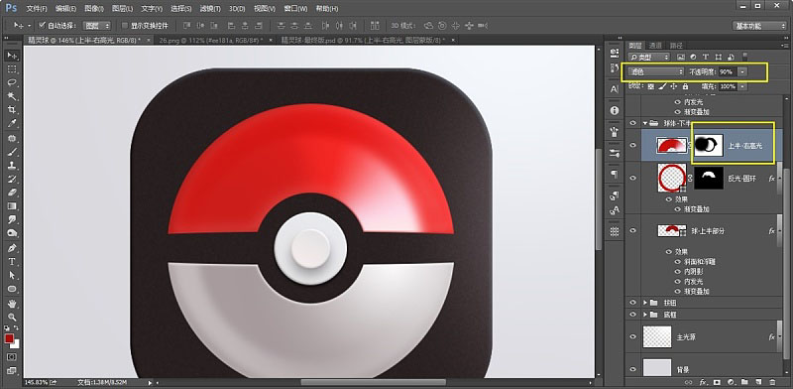Select the 上半-右高光 layer mask thumbnail
The height and width of the screenshot is (389, 793).
click(708, 145)
